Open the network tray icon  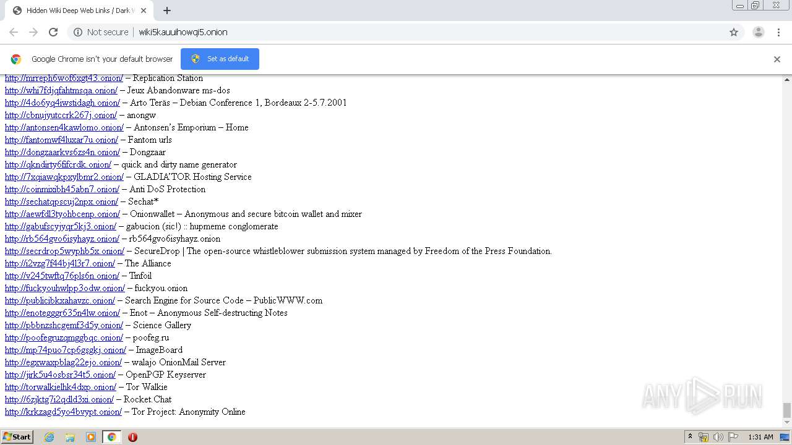[704, 437]
